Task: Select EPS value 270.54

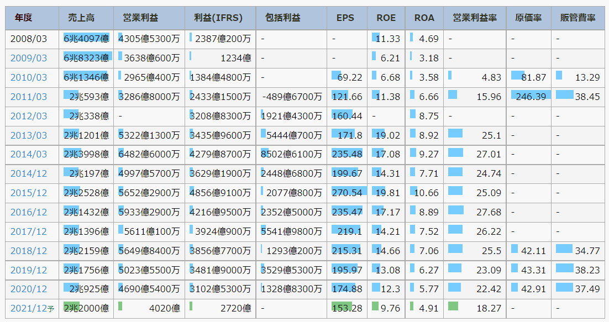Action: coord(347,193)
